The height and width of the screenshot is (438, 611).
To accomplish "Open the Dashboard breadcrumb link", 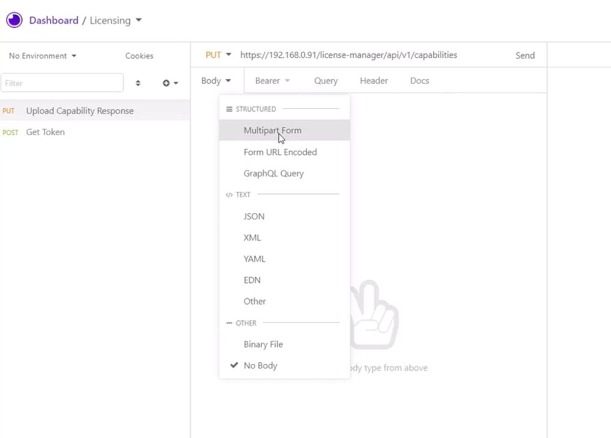I will 54,20.
